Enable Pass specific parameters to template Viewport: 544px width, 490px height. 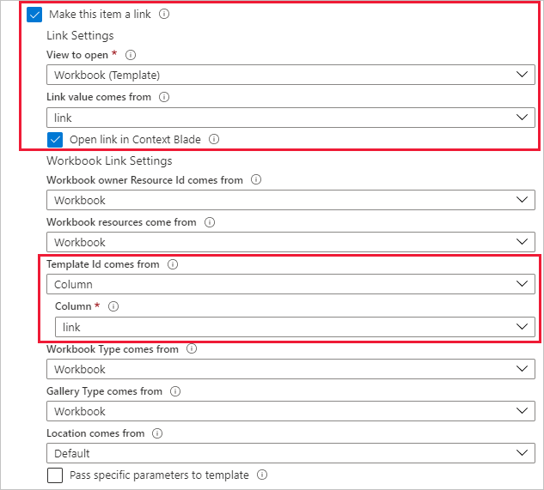[55, 475]
